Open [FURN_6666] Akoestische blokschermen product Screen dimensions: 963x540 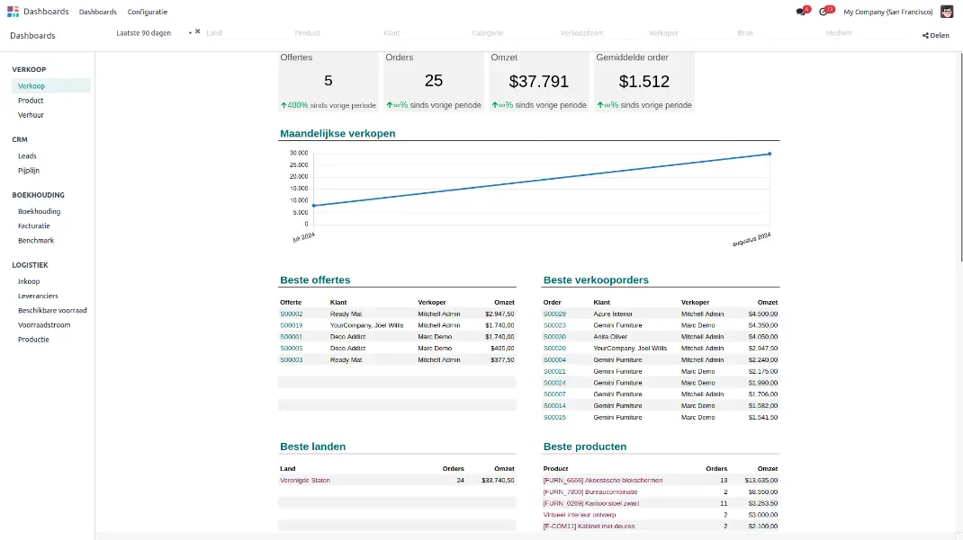602,481
